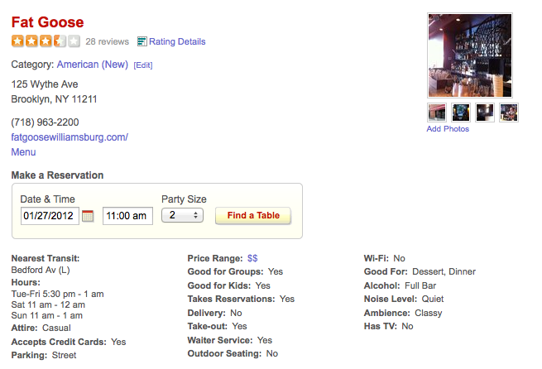
Task: Click the reservation date field
Action: point(49,216)
